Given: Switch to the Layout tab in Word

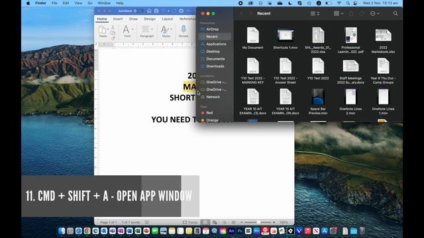Looking at the screenshot, I should click(x=168, y=19).
